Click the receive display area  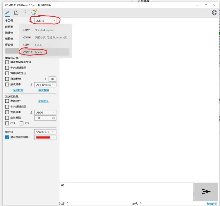point(139,100)
